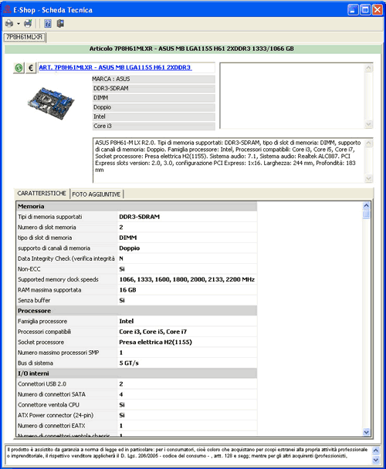Click up arrow of the warranty text scrollbar
The width and height of the screenshot is (386, 469).
[376, 450]
